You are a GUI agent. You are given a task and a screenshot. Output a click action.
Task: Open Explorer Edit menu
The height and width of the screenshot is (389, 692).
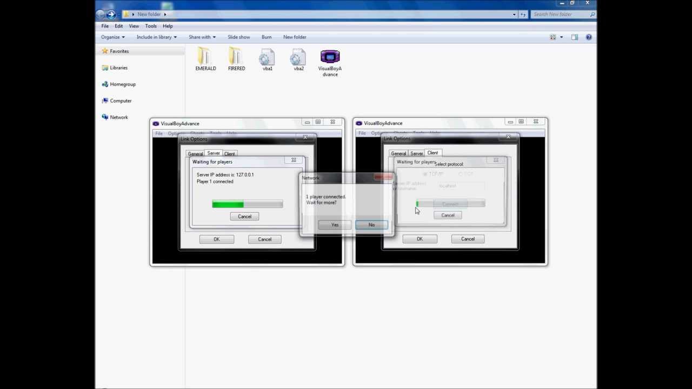click(x=118, y=26)
